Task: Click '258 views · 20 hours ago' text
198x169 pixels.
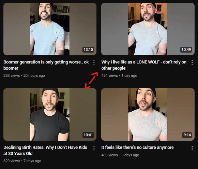Action: [24, 75]
